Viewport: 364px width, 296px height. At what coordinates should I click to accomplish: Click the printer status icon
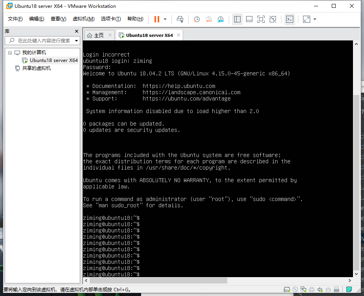[x=312, y=289]
